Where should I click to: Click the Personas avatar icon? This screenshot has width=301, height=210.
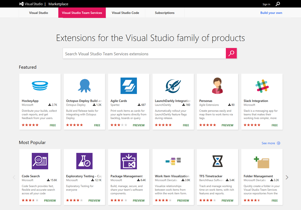(217, 86)
